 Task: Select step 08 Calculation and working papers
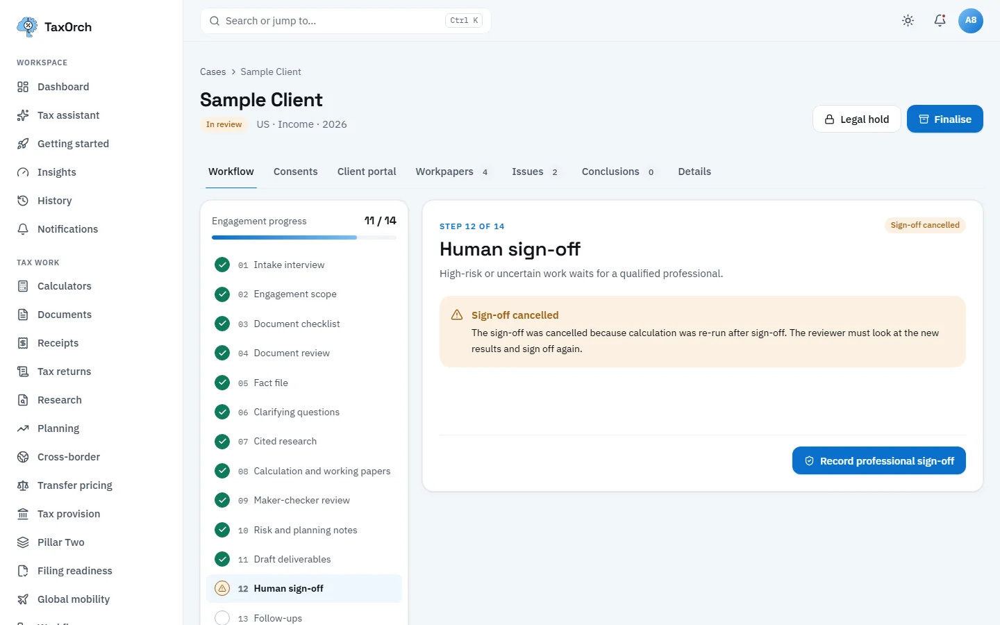pyautogui.click(x=304, y=471)
